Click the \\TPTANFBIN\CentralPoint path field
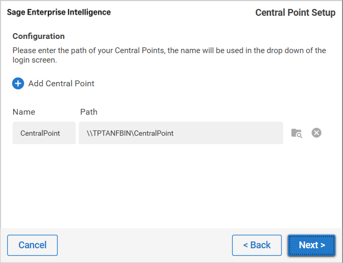Image resolution: width=343 pixels, height=263 pixels. 181,133
